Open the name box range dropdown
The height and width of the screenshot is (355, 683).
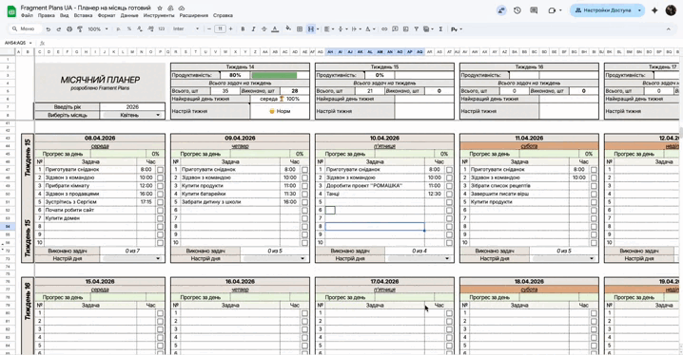tap(30, 43)
